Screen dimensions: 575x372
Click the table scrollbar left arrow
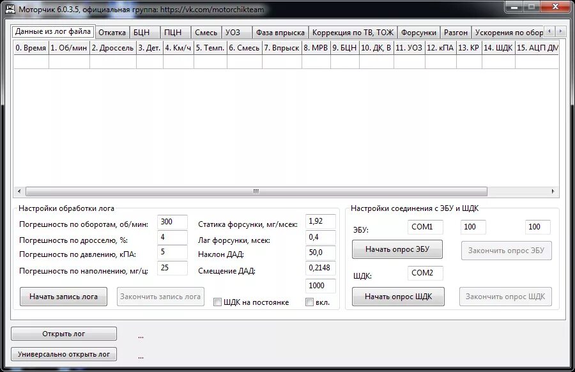click(19, 191)
